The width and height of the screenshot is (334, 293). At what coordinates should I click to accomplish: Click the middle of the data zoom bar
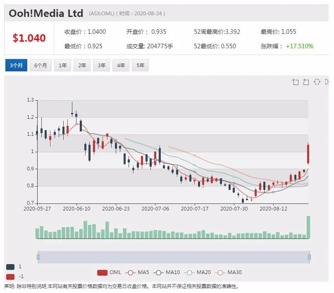(174, 257)
